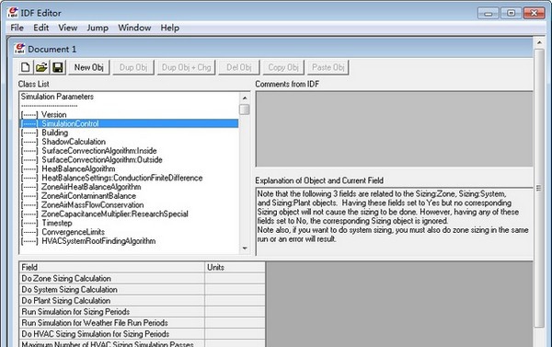Select SimulationControl in the Class List
552x347 pixels.
(129, 123)
